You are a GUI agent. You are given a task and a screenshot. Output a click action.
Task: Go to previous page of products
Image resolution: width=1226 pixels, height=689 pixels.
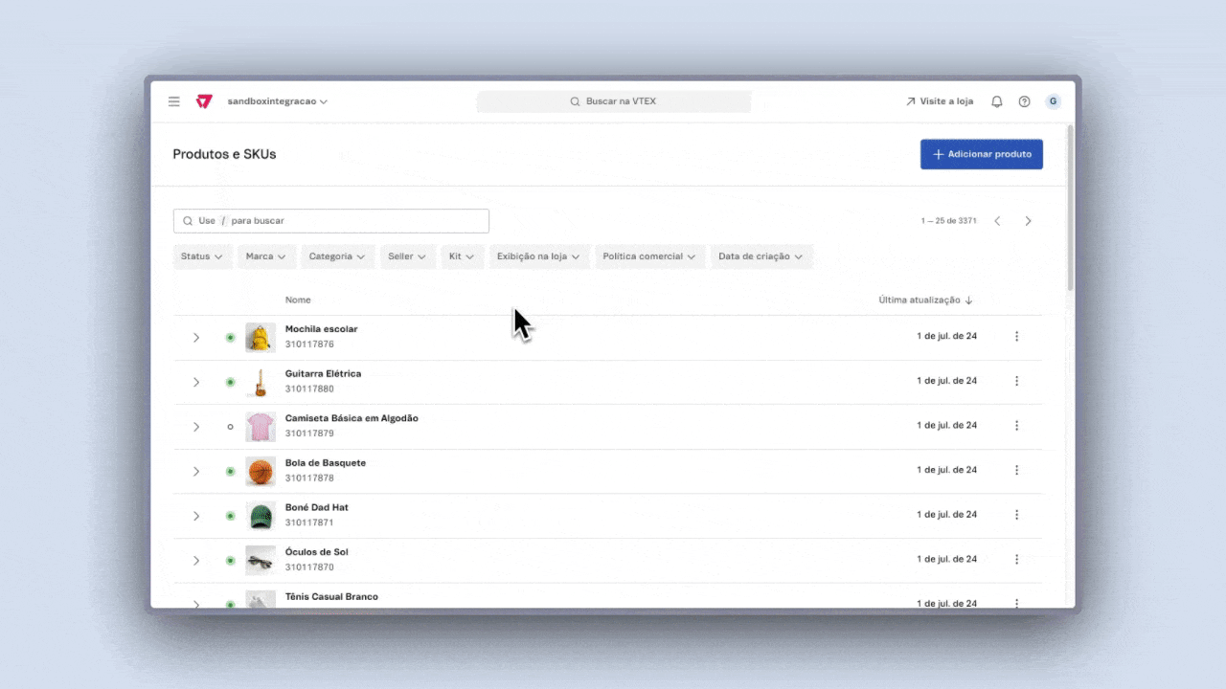point(997,221)
